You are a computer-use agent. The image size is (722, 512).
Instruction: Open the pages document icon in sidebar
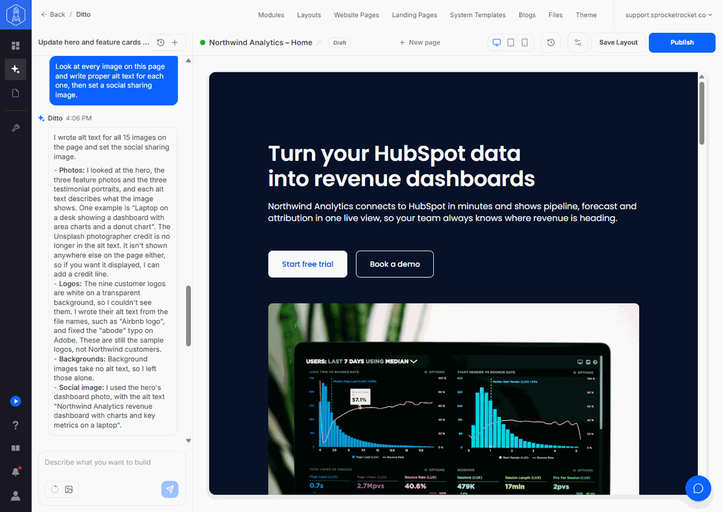coord(16,93)
